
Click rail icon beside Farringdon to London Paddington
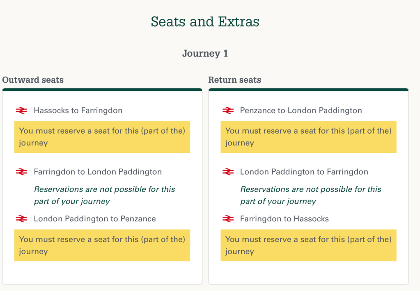(x=21, y=172)
